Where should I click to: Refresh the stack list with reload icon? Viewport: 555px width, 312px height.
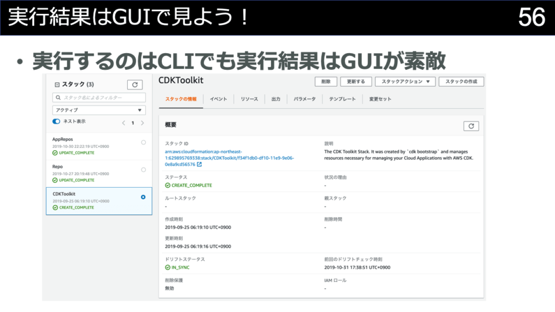[135, 84]
